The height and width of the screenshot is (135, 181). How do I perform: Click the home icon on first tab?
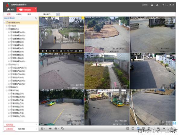pos(8,10)
